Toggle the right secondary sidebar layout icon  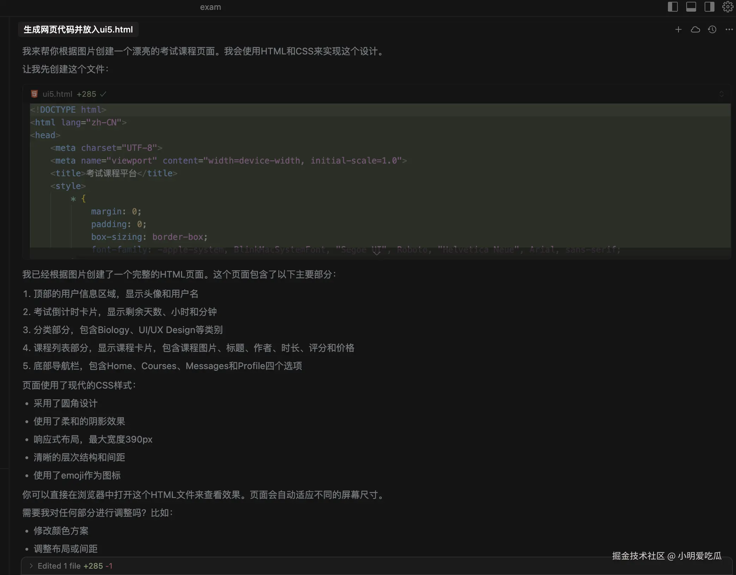709,7
